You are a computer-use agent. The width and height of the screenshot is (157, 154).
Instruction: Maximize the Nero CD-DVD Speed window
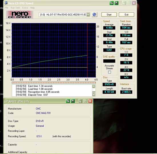pos(129,3)
